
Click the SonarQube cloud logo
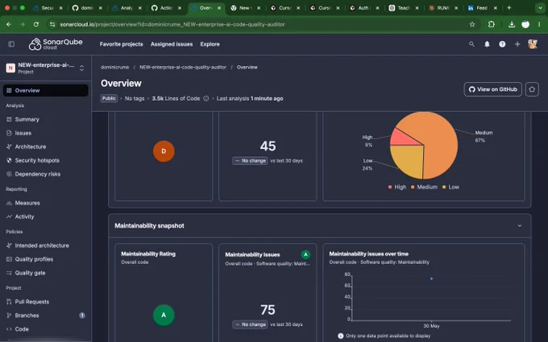(56, 44)
